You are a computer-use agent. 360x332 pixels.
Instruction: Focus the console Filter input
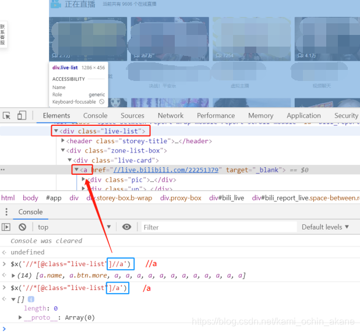pos(219,227)
